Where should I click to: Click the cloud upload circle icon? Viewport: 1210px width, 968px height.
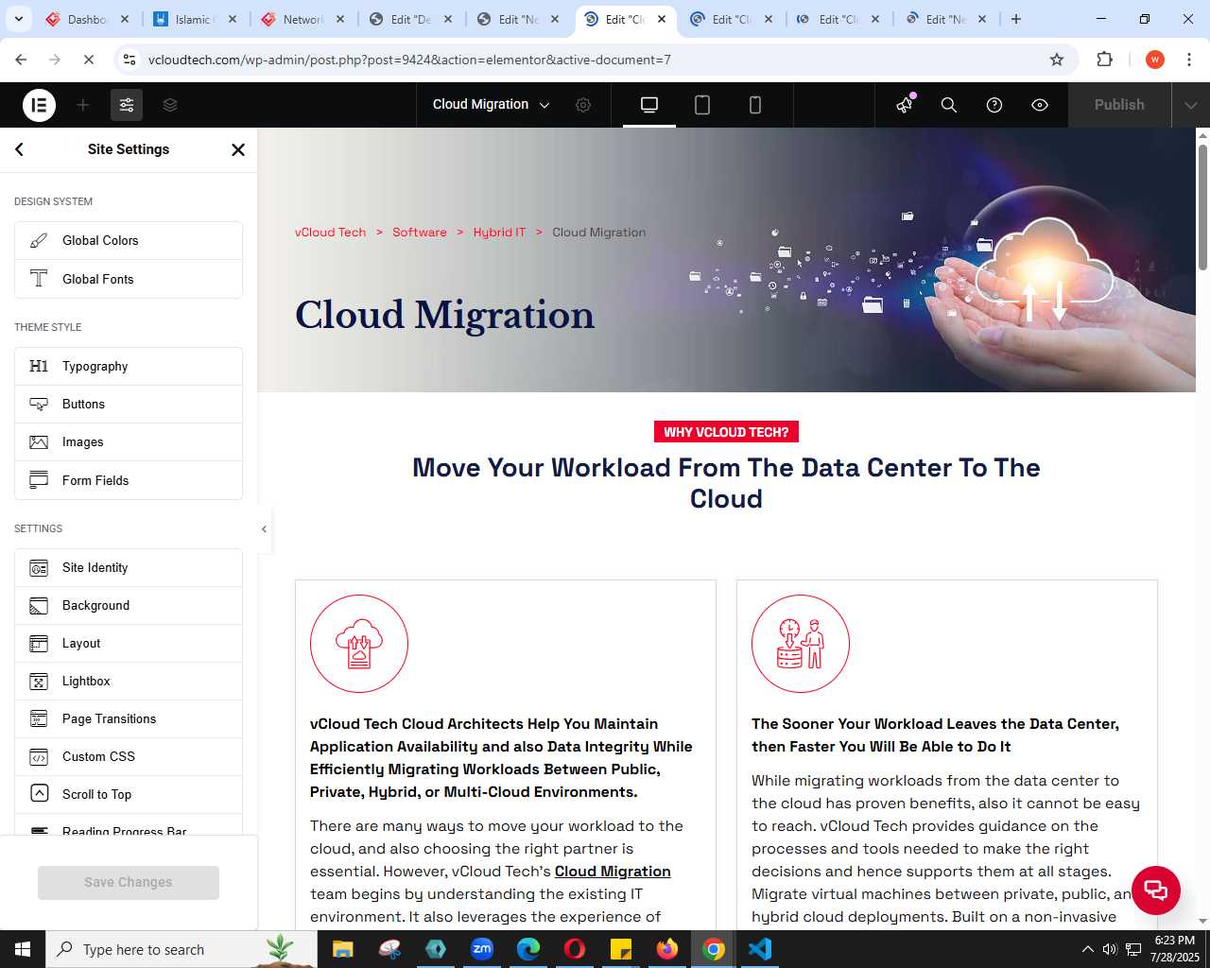[x=359, y=644]
